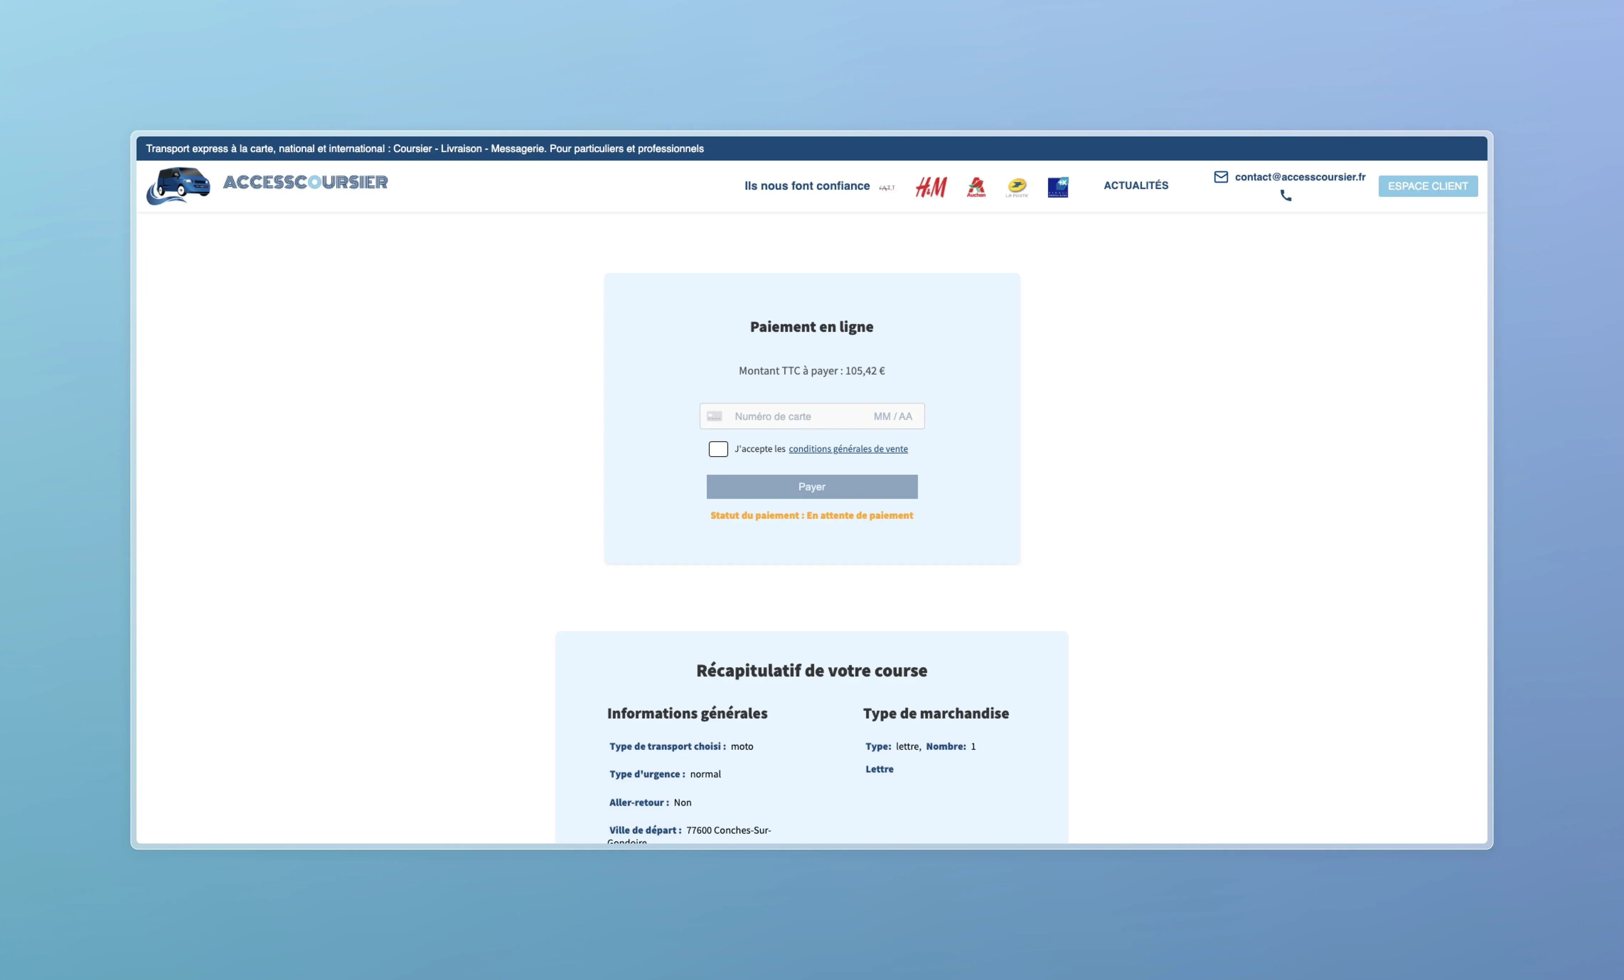Click the contact@accesscoursier.fr email link
Image resolution: width=1624 pixels, height=980 pixels.
click(x=1300, y=177)
